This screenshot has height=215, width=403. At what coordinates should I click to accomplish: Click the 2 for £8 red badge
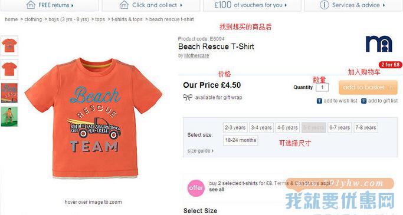390,65
